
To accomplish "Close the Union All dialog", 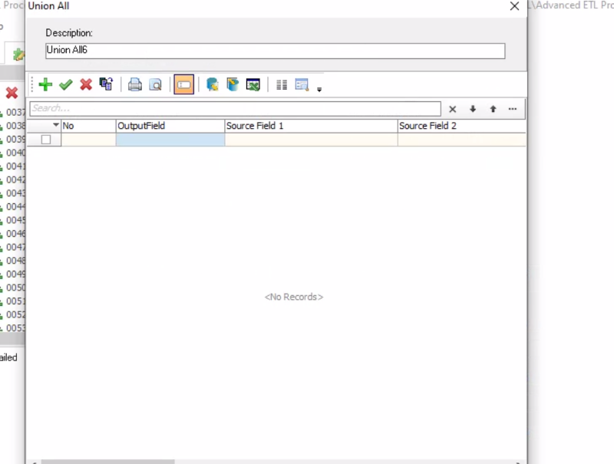I will pos(514,6).
